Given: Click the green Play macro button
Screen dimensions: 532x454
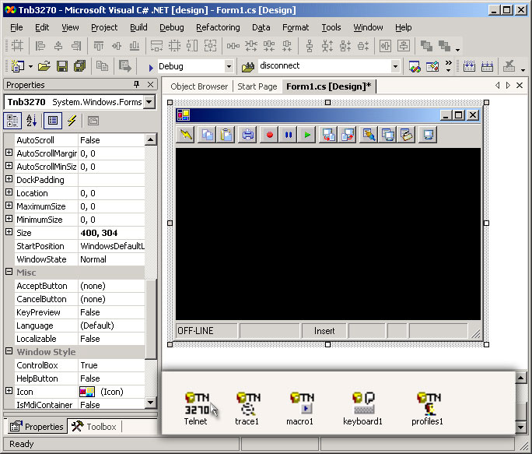Looking at the screenshot, I should click(307, 135).
